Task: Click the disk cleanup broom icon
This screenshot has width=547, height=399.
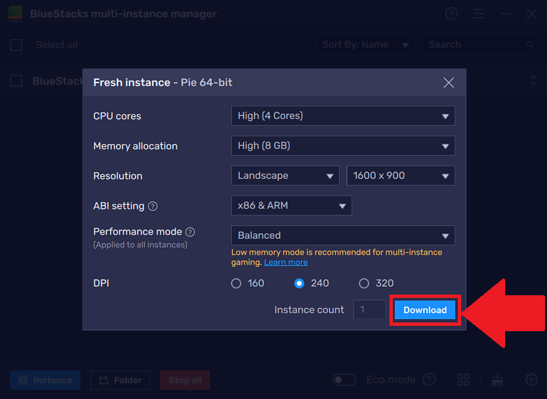Action: [x=497, y=380]
